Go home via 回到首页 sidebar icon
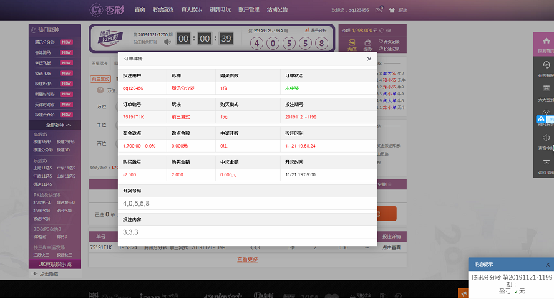554x299 pixels. pyautogui.click(x=546, y=44)
